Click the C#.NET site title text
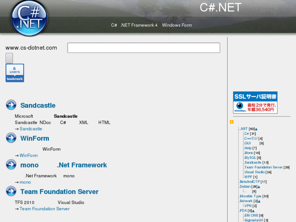The image size is (296, 222). click(x=221, y=7)
